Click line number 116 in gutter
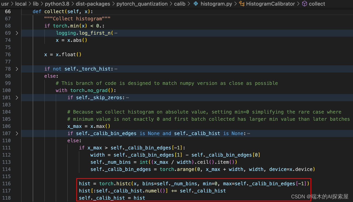 (x=6, y=184)
